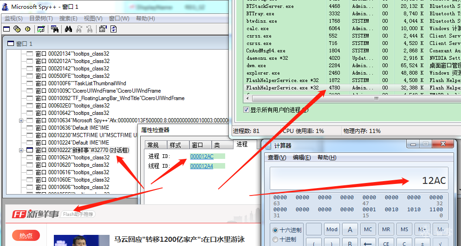Screen dimensions: 461x246
Task: Select the 十进制 radio button in Calculator
Action: point(275,239)
